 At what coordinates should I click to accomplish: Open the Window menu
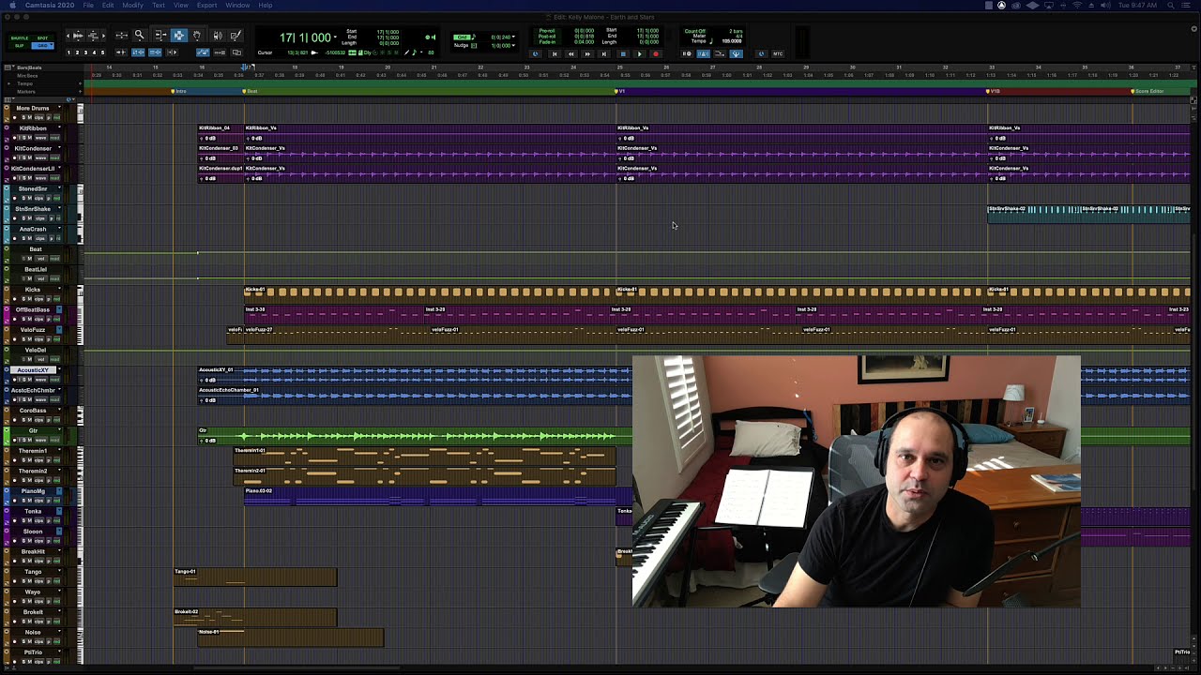[237, 6]
